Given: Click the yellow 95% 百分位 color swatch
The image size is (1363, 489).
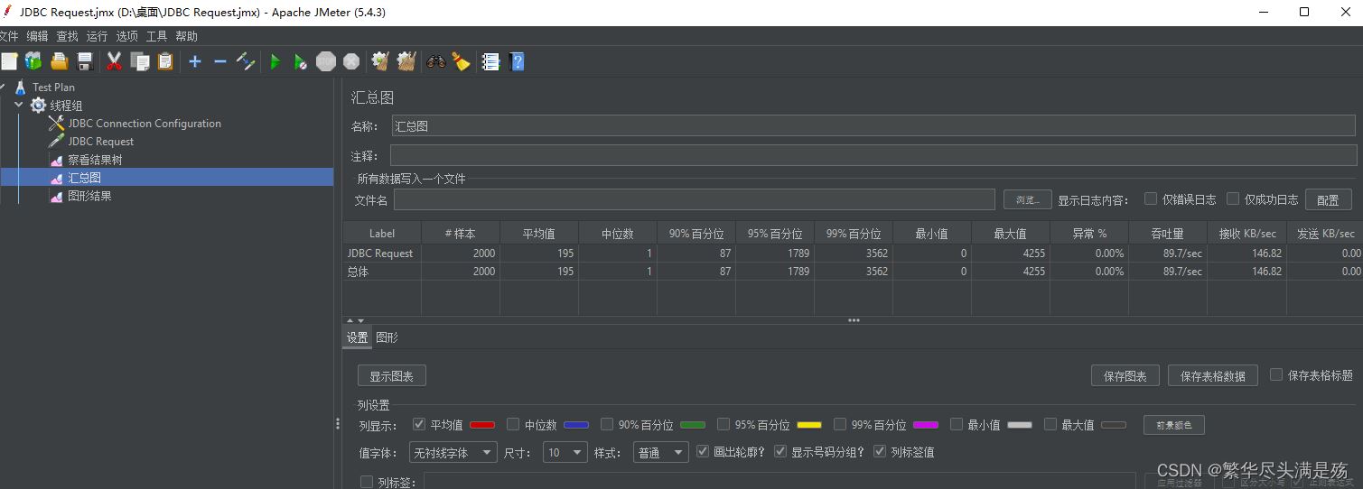Looking at the screenshot, I should click(808, 425).
